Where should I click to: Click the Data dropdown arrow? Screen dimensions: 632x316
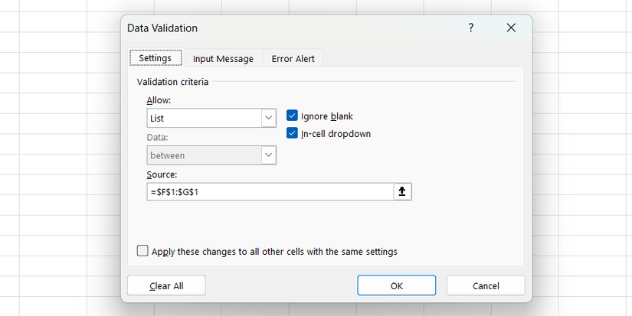[x=268, y=155]
